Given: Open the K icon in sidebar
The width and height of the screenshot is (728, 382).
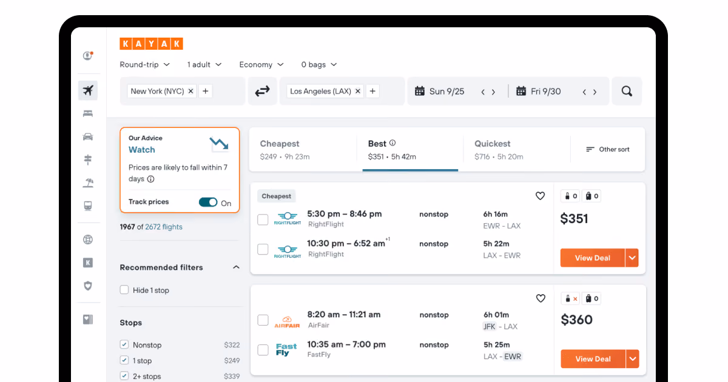Looking at the screenshot, I should [88, 263].
